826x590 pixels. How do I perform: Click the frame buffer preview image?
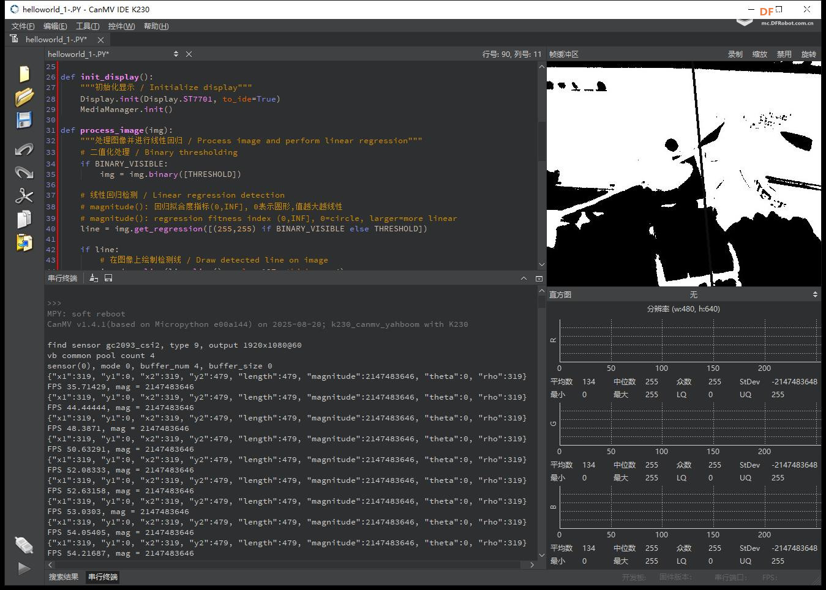(x=683, y=174)
